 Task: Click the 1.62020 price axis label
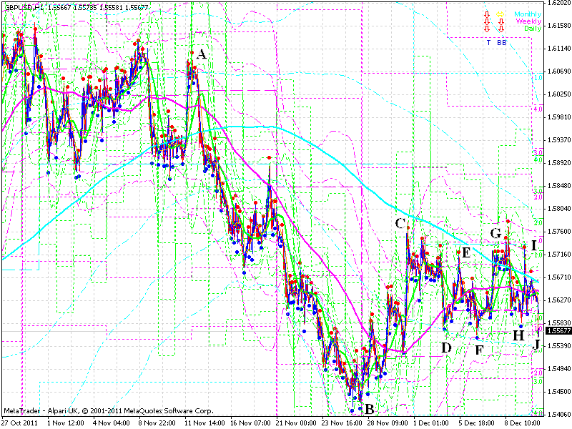(x=559, y=3)
